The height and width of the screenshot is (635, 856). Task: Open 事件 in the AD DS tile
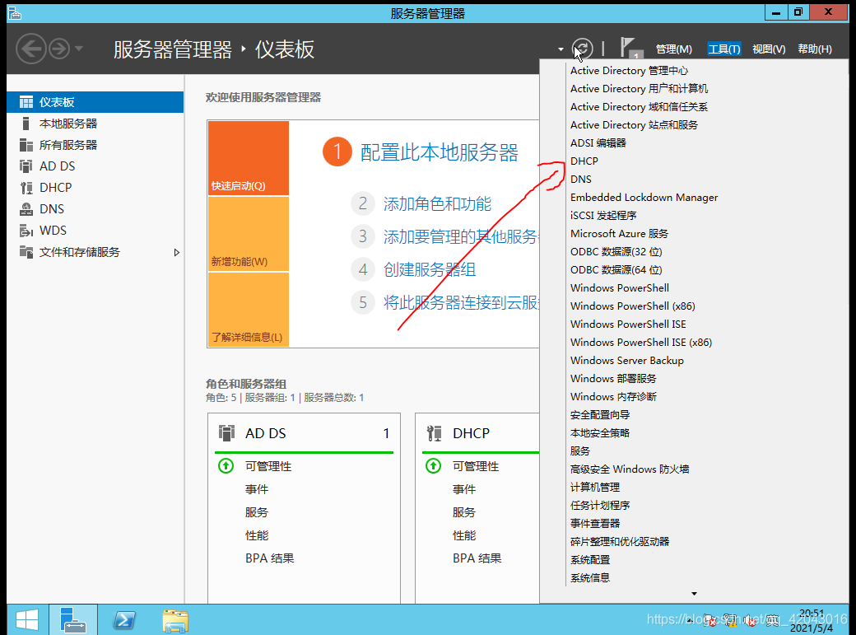pos(257,489)
